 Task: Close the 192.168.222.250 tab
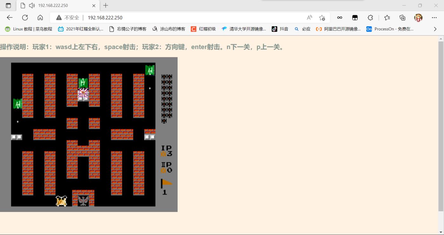[x=94, y=5]
